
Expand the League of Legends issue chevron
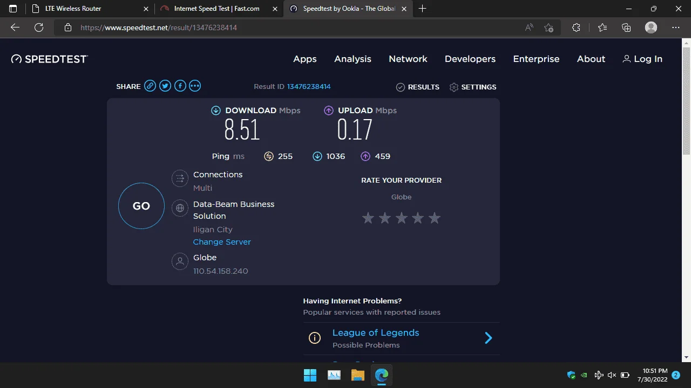(x=489, y=338)
